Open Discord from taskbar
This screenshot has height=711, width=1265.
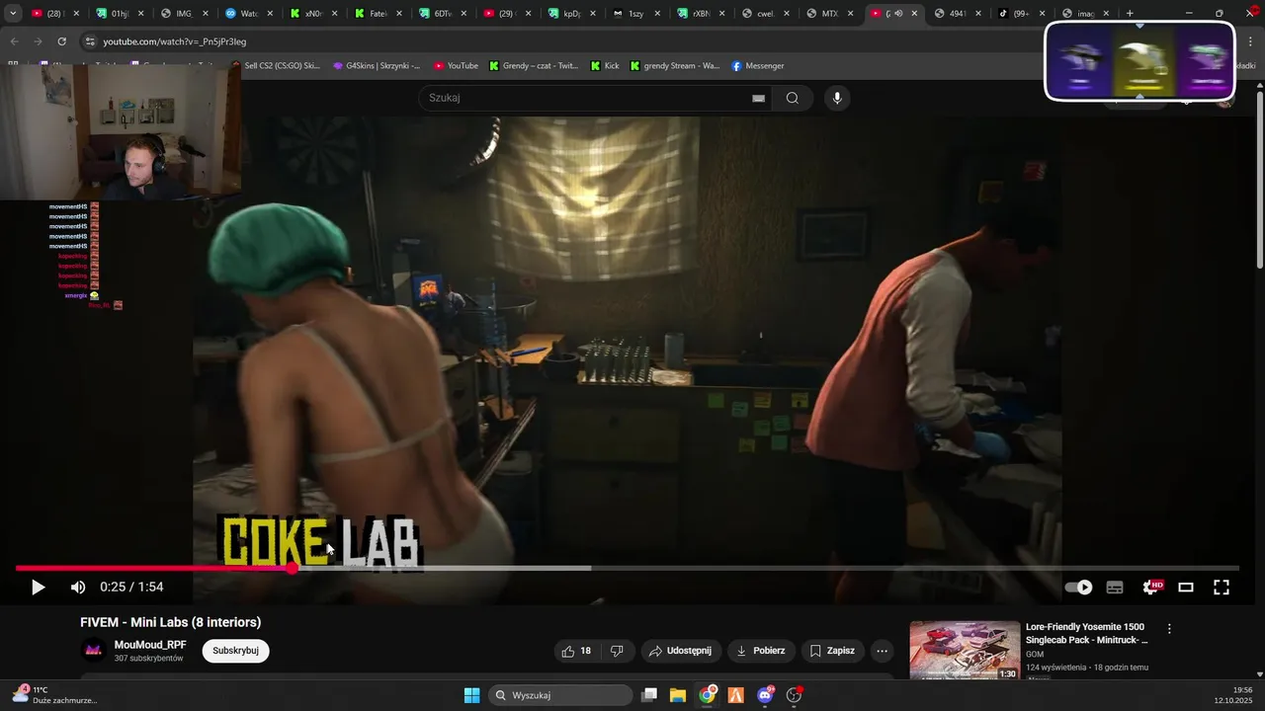tap(765, 695)
